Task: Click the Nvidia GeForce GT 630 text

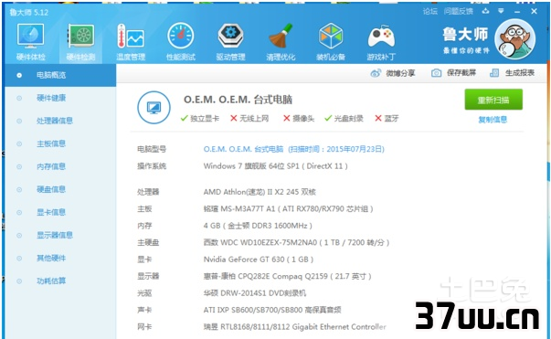Action: pyautogui.click(x=259, y=260)
